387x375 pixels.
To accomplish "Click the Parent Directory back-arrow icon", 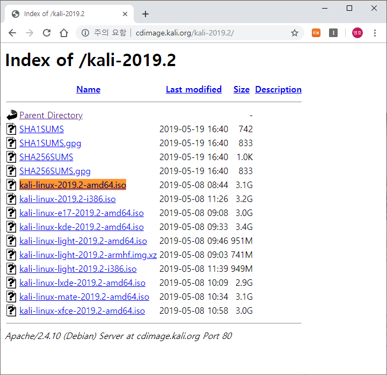I will click(x=12, y=115).
